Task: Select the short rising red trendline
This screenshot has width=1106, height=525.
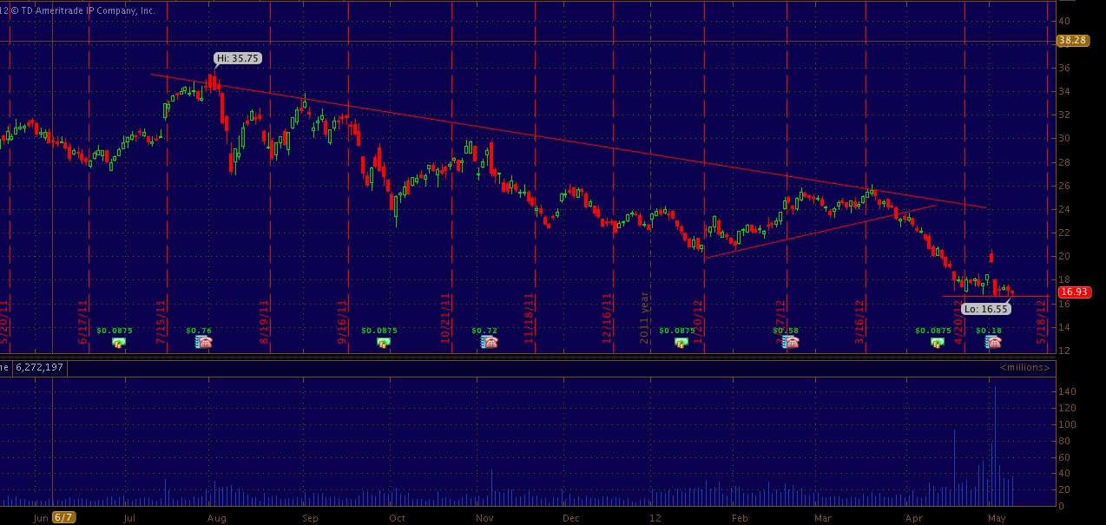Action: 820,231
